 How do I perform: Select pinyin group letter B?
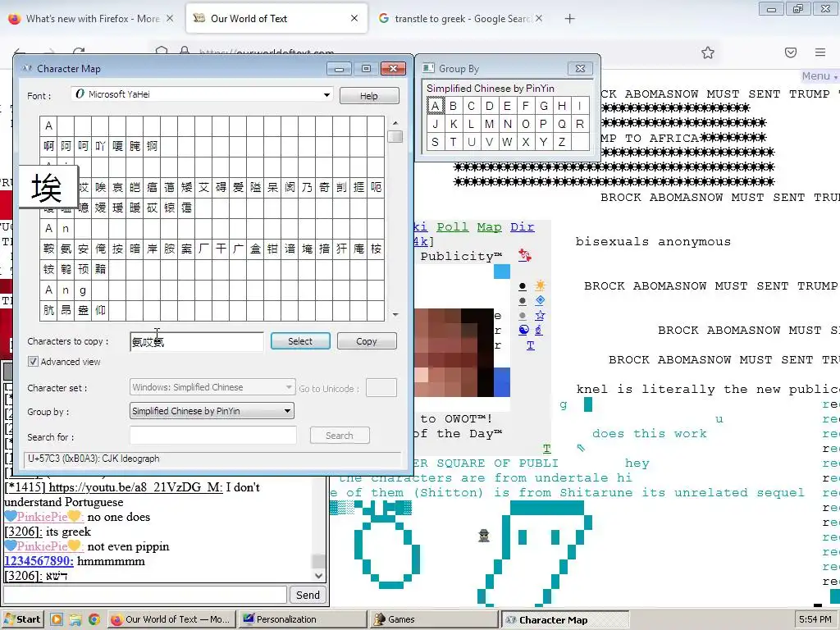tap(453, 106)
